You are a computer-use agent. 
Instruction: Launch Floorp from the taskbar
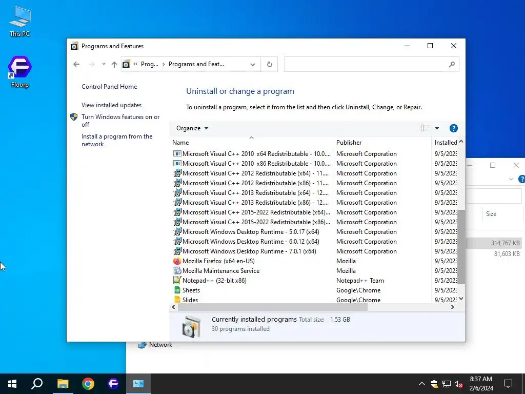pyautogui.click(x=113, y=384)
